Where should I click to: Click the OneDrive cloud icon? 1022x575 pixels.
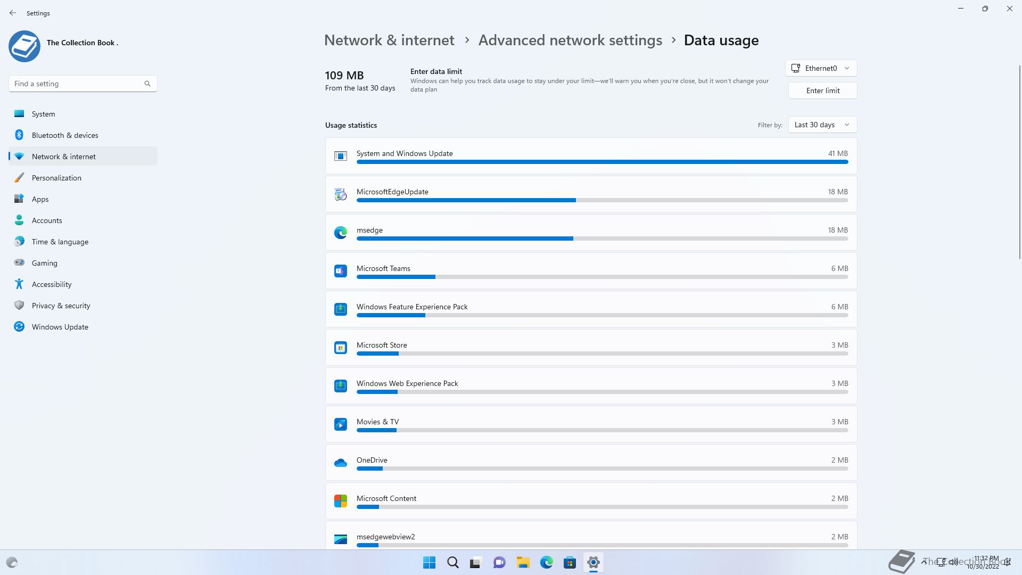(x=341, y=463)
